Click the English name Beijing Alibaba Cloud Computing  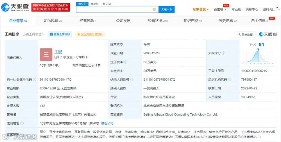tap(180, 114)
